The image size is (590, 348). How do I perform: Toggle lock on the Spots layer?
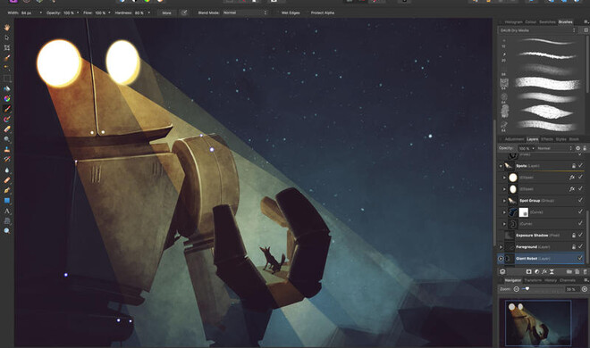pyautogui.click(x=573, y=166)
